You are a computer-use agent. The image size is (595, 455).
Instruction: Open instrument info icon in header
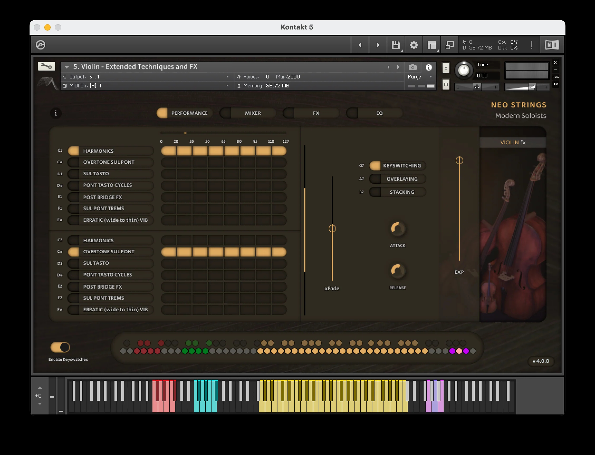429,67
